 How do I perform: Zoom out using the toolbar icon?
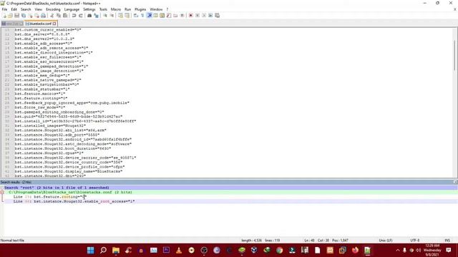tap(112, 16)
